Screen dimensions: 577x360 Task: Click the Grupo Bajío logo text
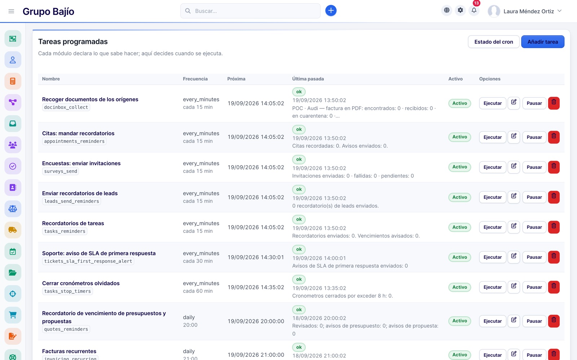pos(48,12)
